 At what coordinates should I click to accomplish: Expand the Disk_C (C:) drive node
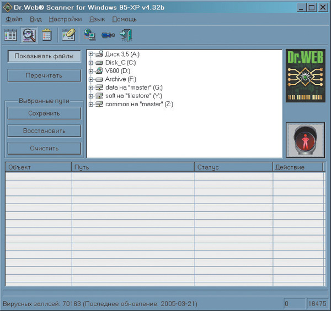click(90, 63)
